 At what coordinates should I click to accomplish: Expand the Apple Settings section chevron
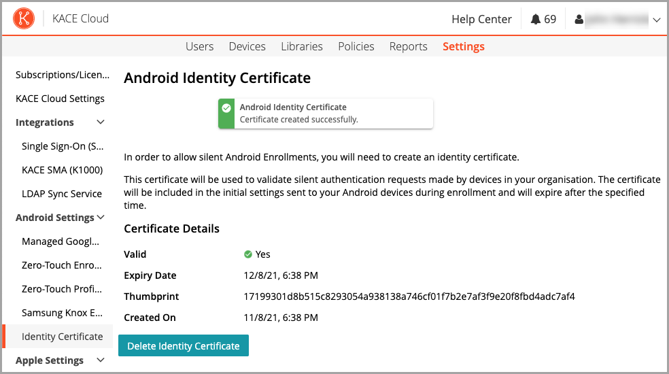(101, 360)
